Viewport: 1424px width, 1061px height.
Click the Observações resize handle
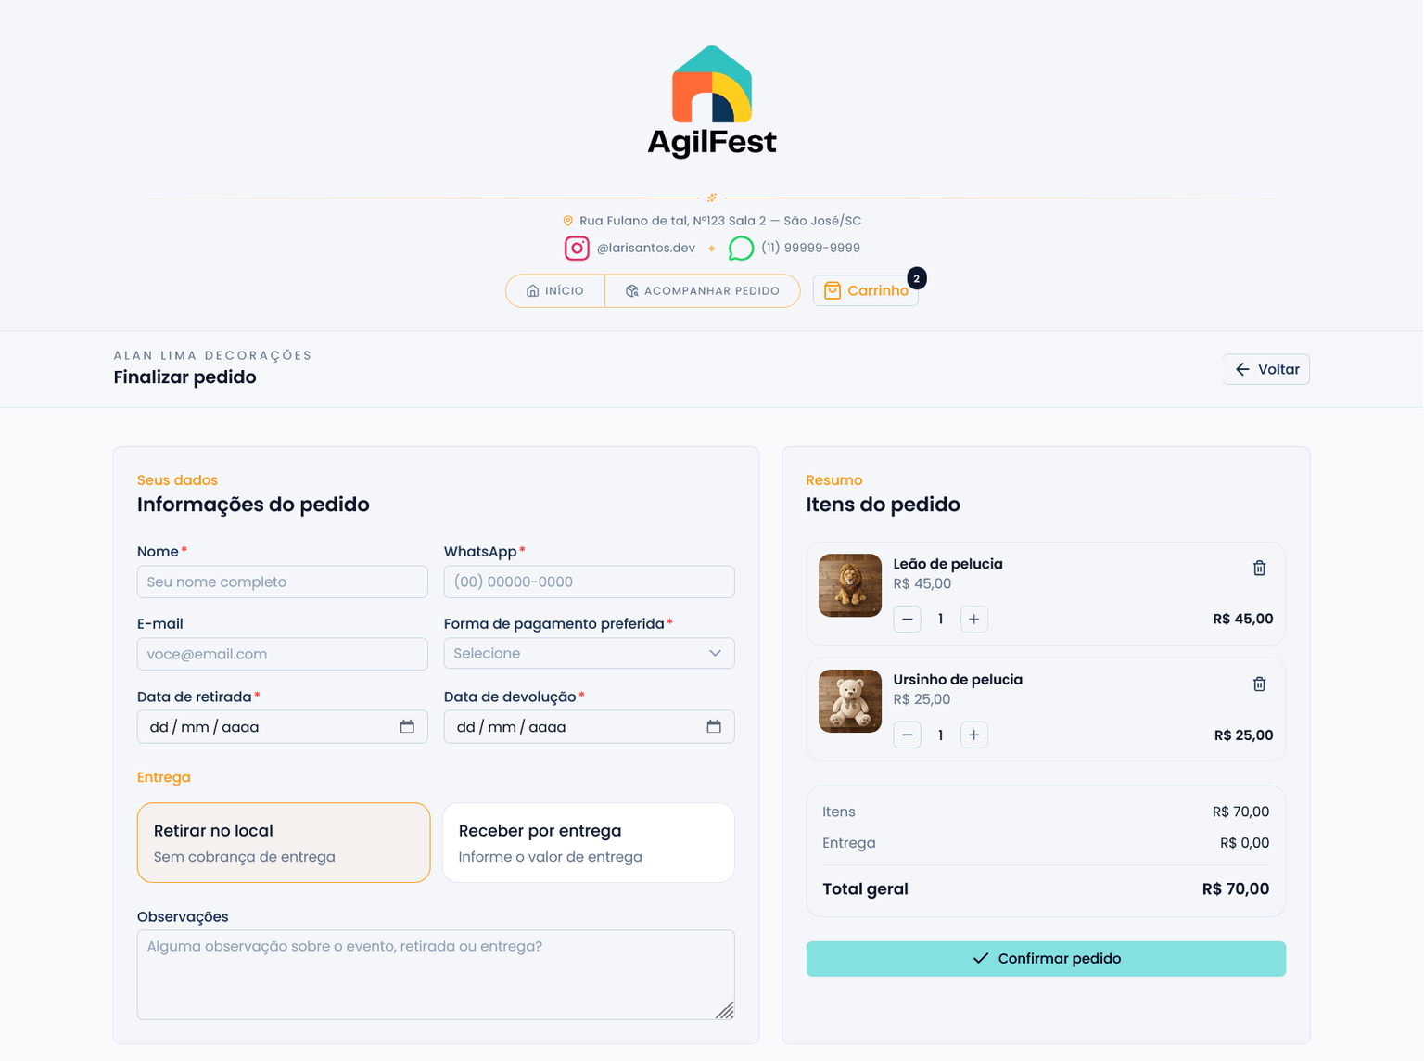tap(725, 1010)
